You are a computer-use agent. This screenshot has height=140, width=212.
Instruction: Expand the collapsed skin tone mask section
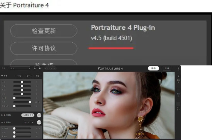tap(2, 115)
